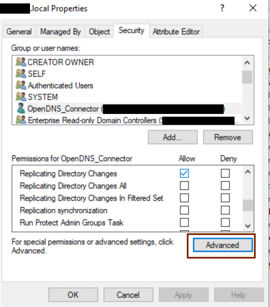Click the Add... button
This screenshot has height=307, width=270.
pyautogui.click(x=172, y=137)
